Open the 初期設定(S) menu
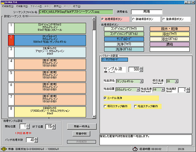The height and width of the screenshot is (152, 196). (8, 6)
